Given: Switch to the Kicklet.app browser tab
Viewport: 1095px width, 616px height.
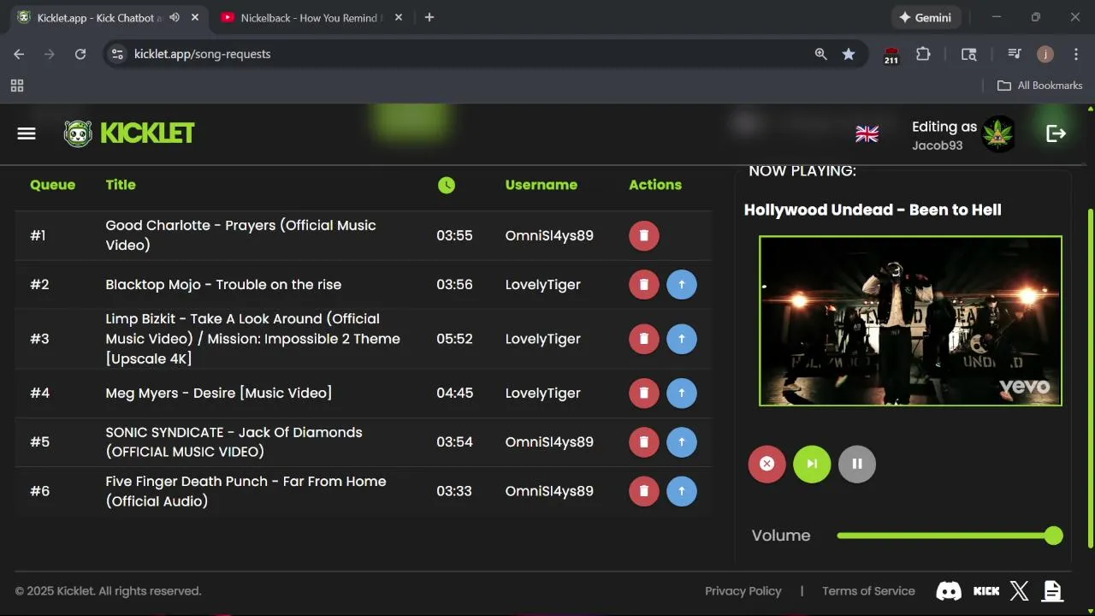Looking at the screenshot, I should pyautogui.click(x=108, y=18).
